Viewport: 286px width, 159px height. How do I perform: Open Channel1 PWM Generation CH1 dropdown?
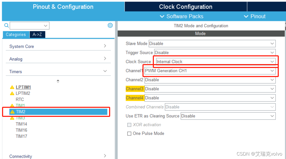click(x=210, y=71)
